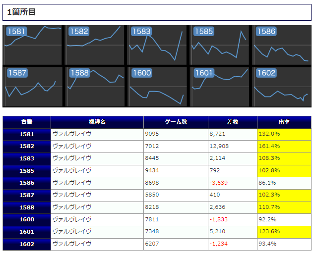
Task: Select the graph thumbnail labeled 1600
Action: (157, 87)
